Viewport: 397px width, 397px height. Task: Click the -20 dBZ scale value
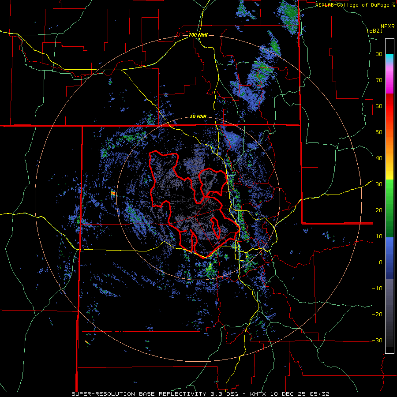tap(377, 314)
